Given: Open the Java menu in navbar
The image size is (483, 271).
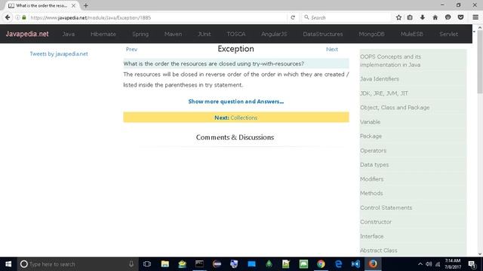Looking at the screenshot, I should [x=69, y=34].
